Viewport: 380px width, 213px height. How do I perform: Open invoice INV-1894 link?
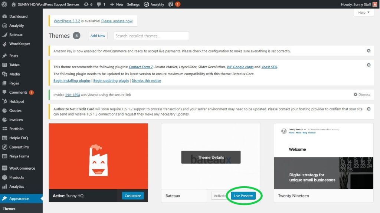tap(72, 95)
